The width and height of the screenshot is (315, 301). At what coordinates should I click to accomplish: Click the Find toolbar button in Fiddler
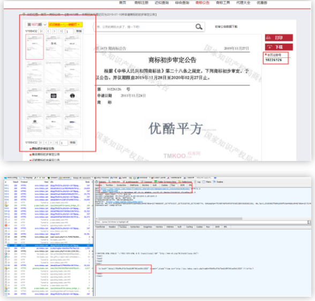[114, 178]
